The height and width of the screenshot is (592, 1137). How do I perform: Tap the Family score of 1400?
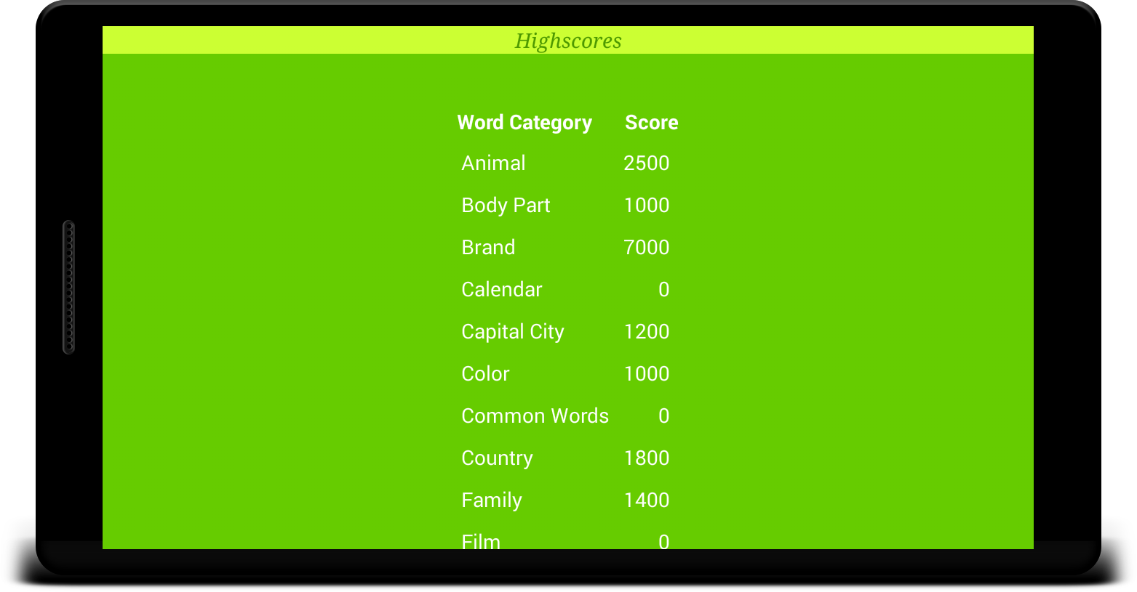(646, 500)
